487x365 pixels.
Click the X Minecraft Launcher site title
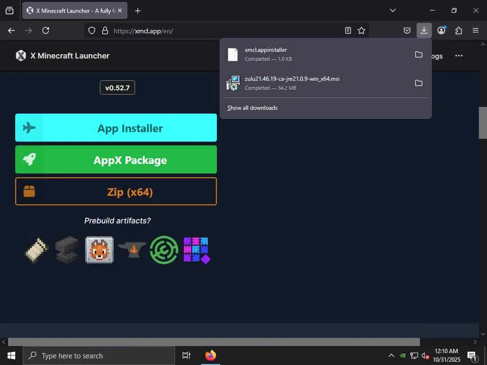point(70,56)
